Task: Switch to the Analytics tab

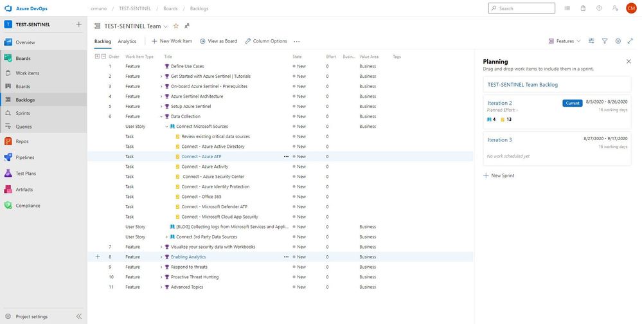Action: click(x=127, y=41)
